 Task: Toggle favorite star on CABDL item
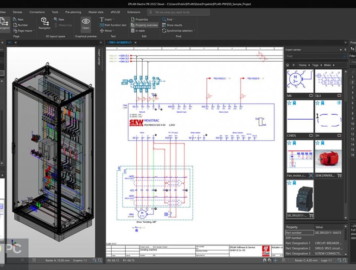[288, 103]
